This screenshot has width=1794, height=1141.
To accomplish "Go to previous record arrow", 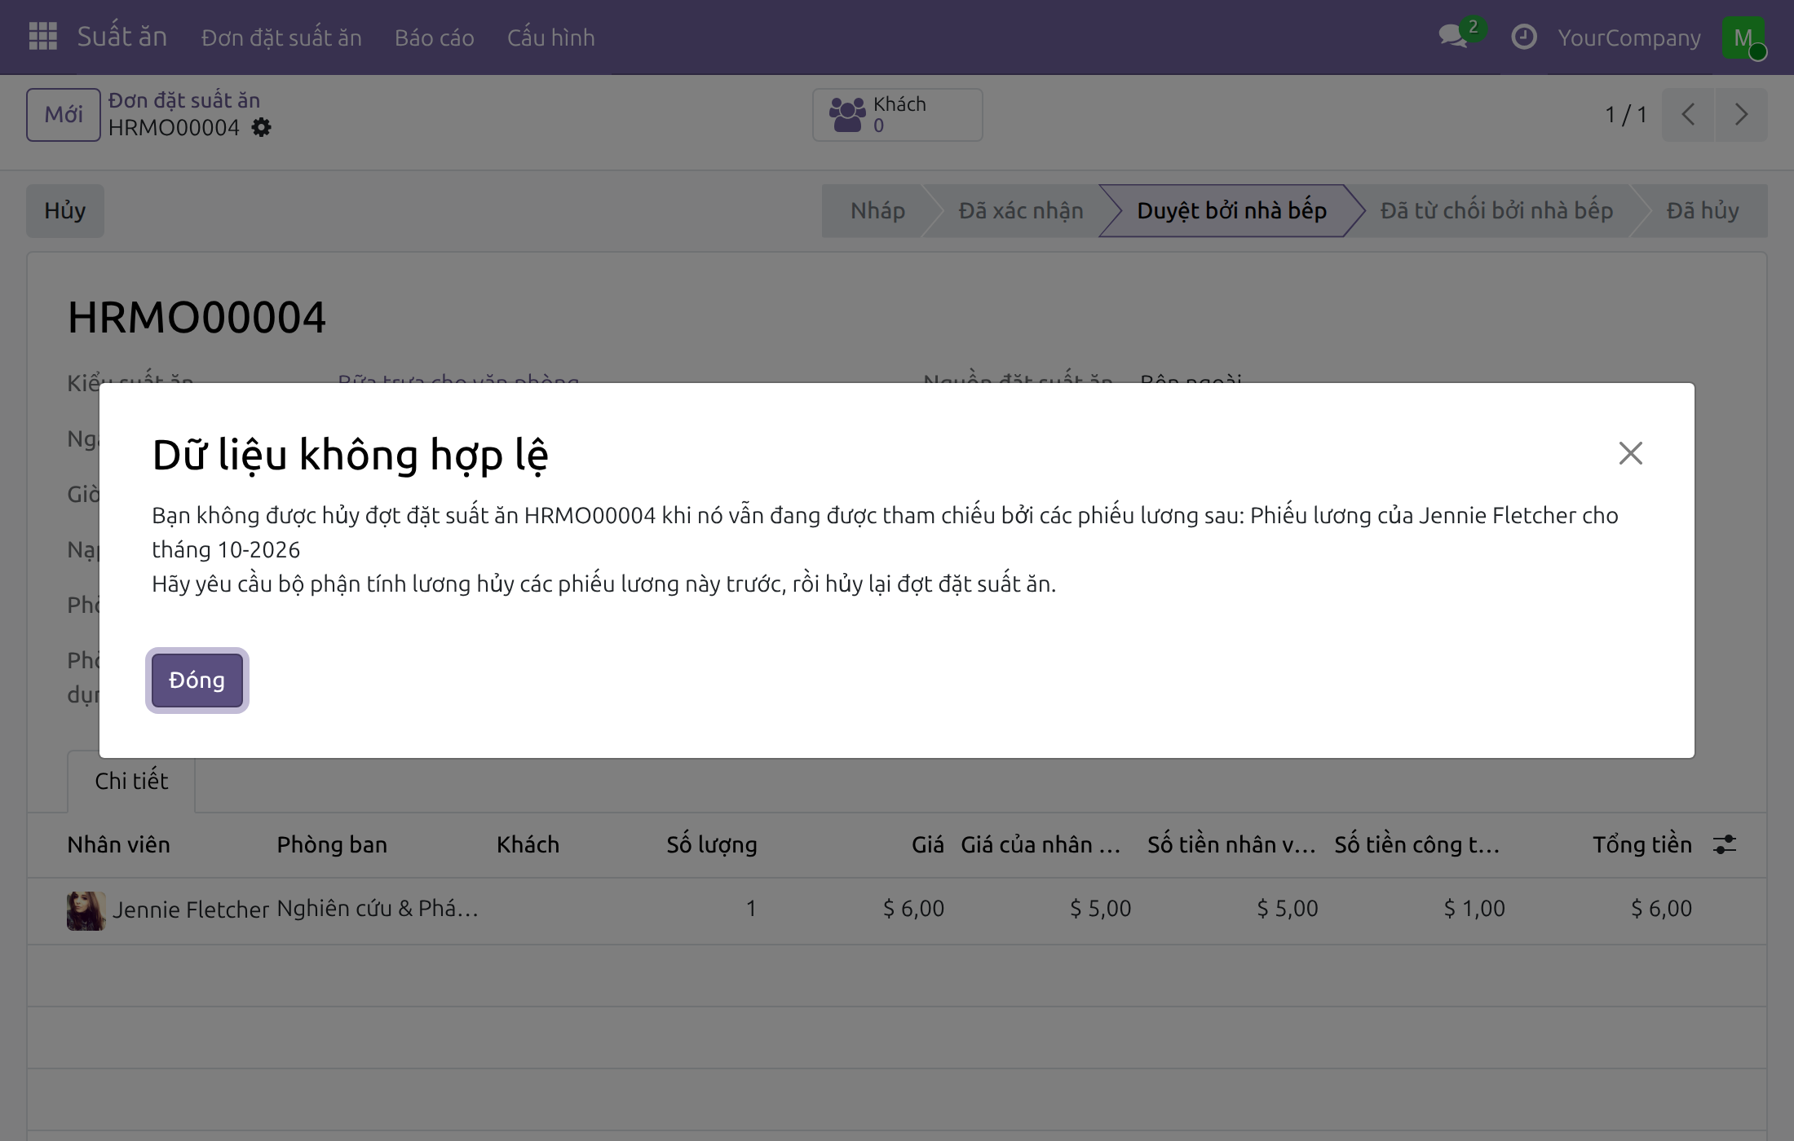I will pyautogui.click(x=1688, y=115).
